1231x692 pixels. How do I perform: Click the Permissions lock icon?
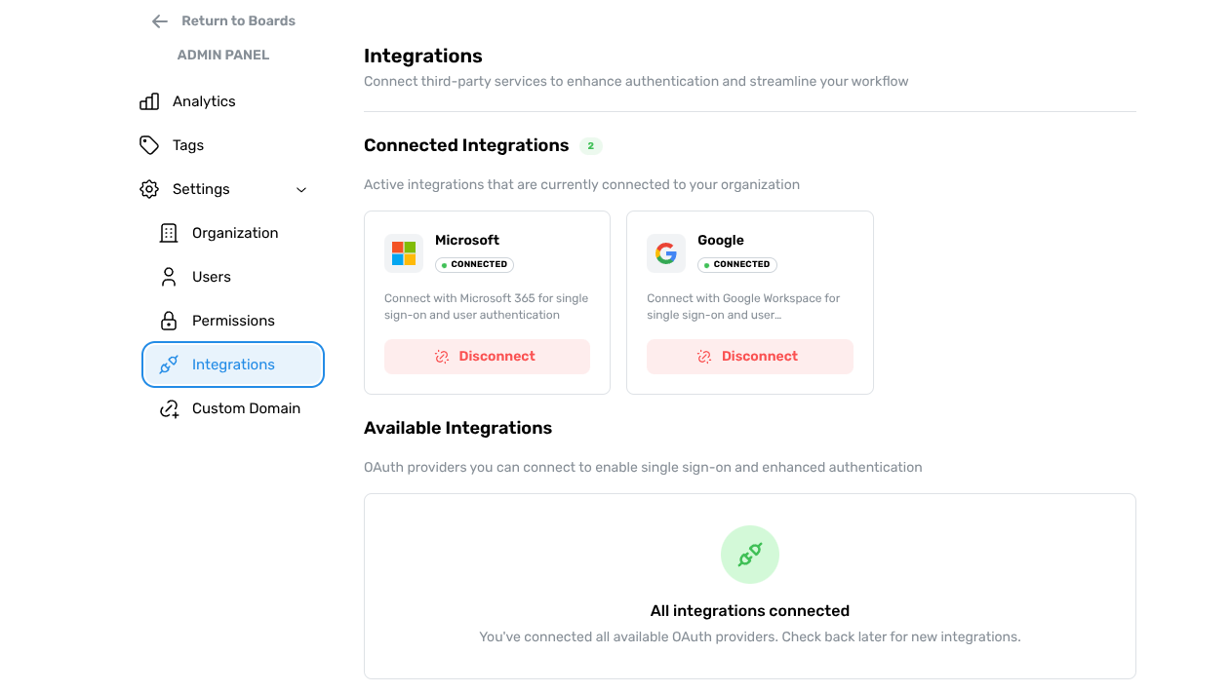pyautogui.click(x=169, y=321)
